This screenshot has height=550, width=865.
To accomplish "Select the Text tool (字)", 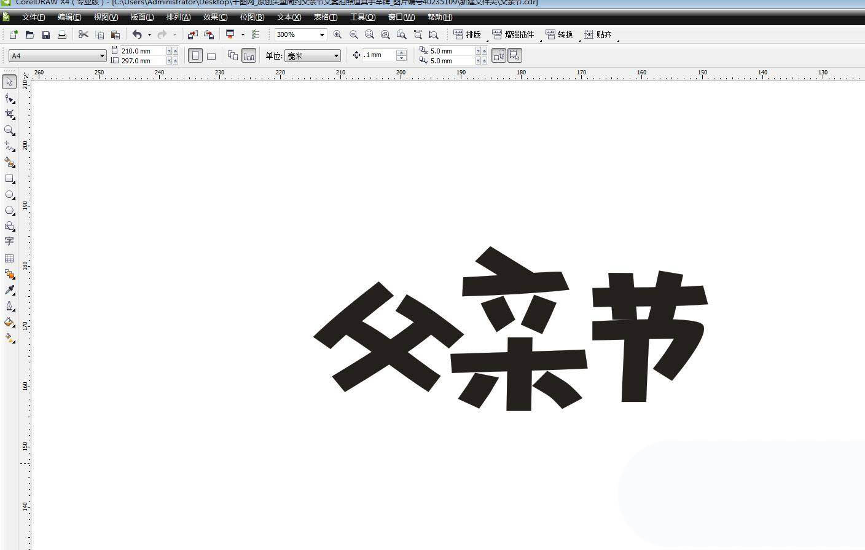I will [x=9, y=242].
